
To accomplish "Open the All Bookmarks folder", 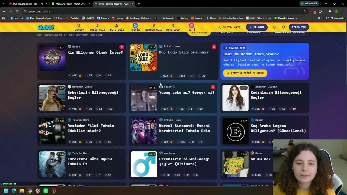I will coord(335,18).
